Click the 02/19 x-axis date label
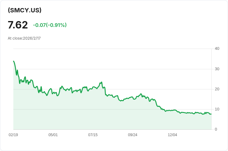Screen dimensions: 228x151 [x=13, y=135]
